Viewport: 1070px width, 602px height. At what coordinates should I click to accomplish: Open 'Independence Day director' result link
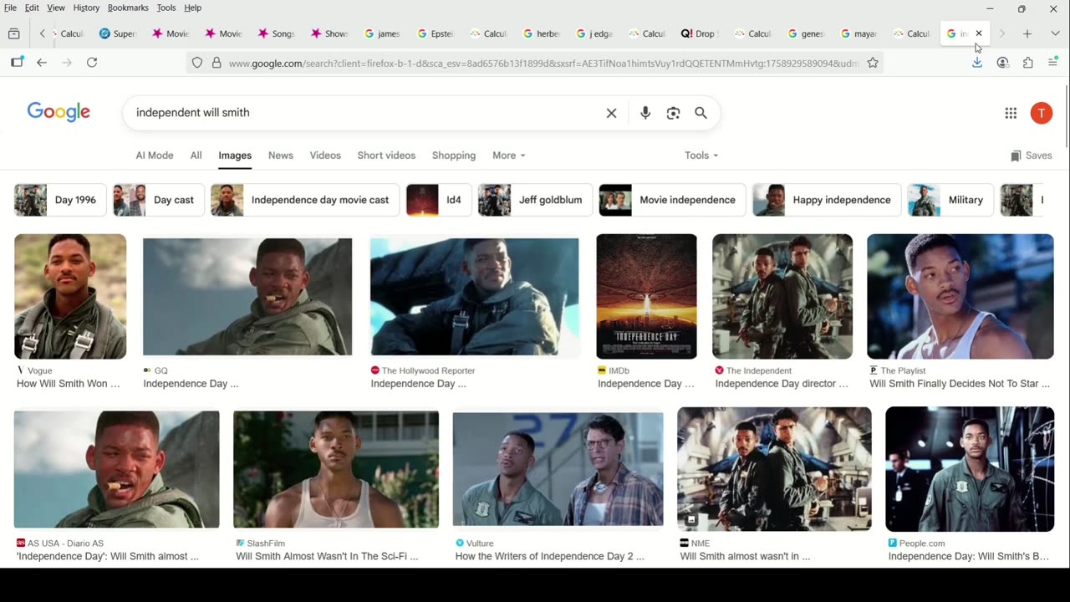(x=782, y=384)
